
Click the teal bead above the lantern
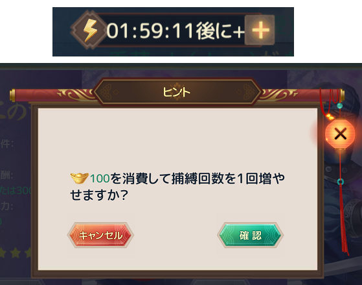(x=339, y=106)
